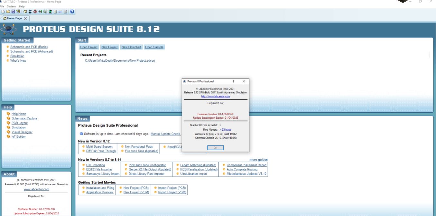Open Visual Designer help link
This screenshot has width=436, height=216.
pyautogui.click(x=22, y=132)
